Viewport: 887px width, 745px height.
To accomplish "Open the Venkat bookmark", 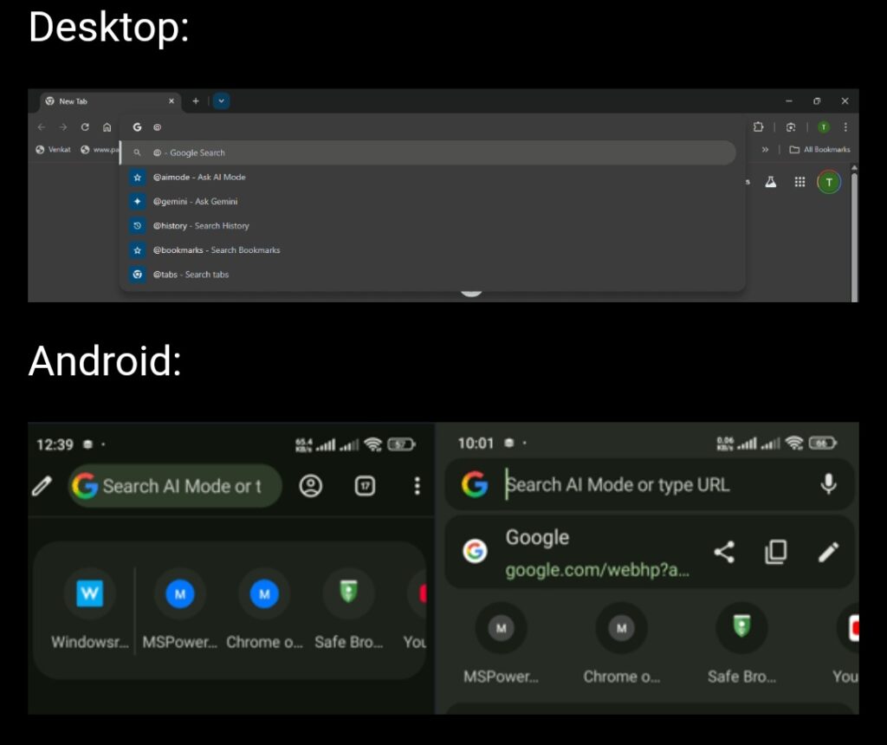I will pos(53,150).
